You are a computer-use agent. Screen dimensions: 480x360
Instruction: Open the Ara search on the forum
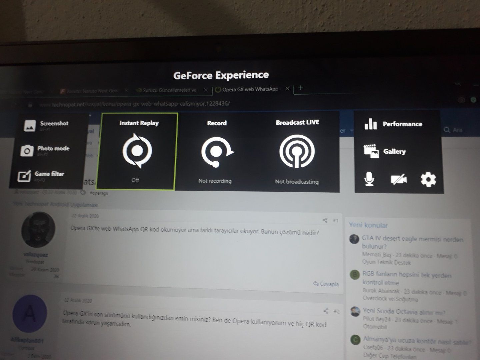[x=453, y=130]
